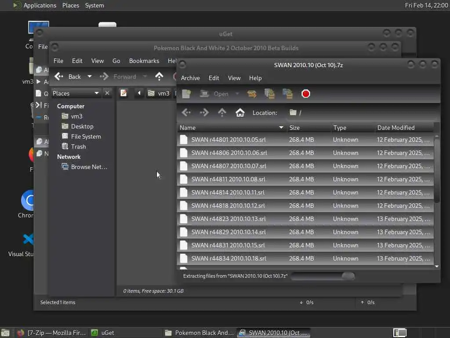The width and height of the screenshot is (450, 338).
Task: Select SWAN r44807 2010.10.07.srl file
Action: tap(305, 166)
